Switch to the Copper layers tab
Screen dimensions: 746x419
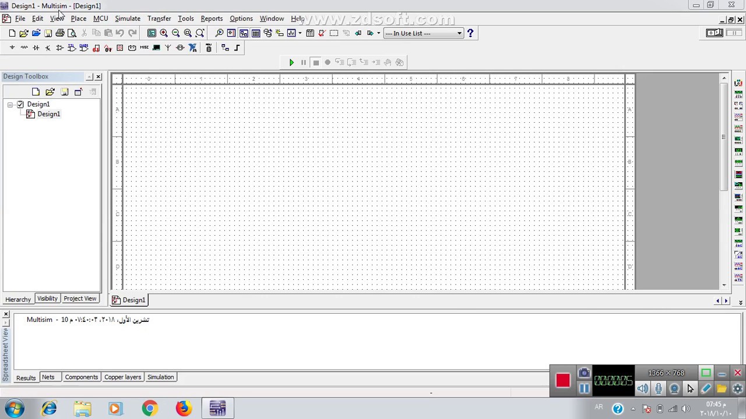[122, 377]
